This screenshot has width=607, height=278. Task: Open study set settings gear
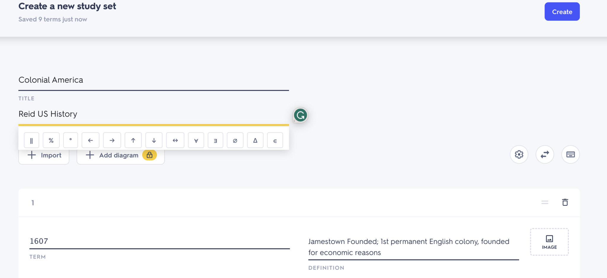tap(519, 154)
